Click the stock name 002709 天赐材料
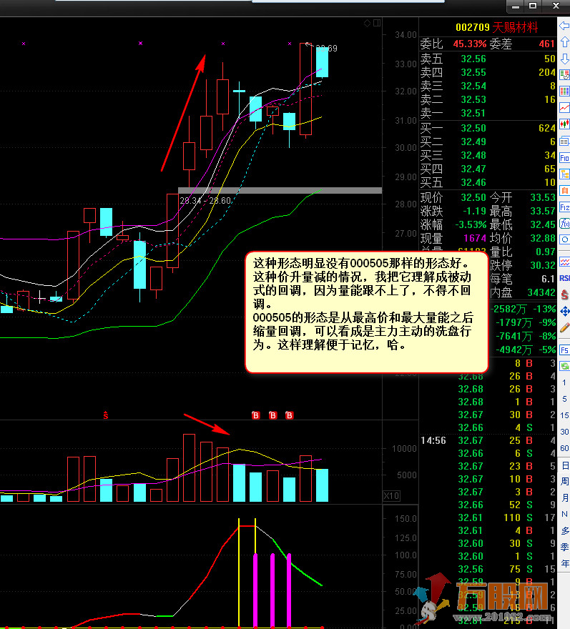 (496, 27)
